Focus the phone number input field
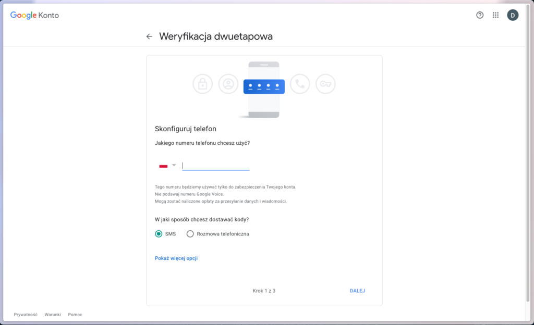Viewport: 534px width, 325px height. point(216,166)
